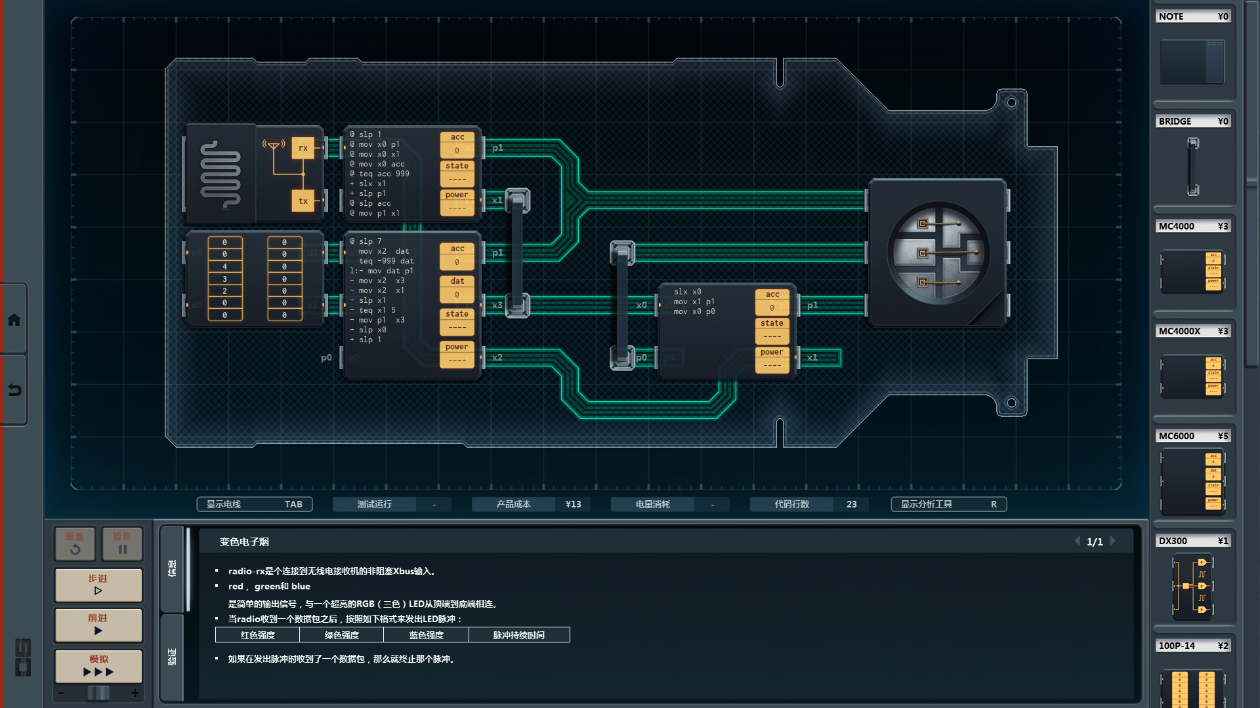Pick the BRIDGE component from parts list
Viewport: 1260px width, 708px height.
[1192, 166]
